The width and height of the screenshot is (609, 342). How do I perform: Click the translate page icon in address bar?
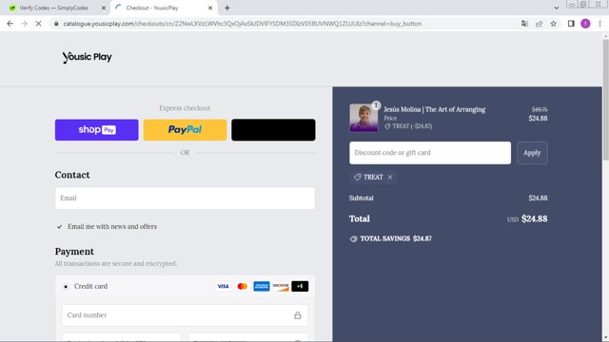tap(524, 24)
